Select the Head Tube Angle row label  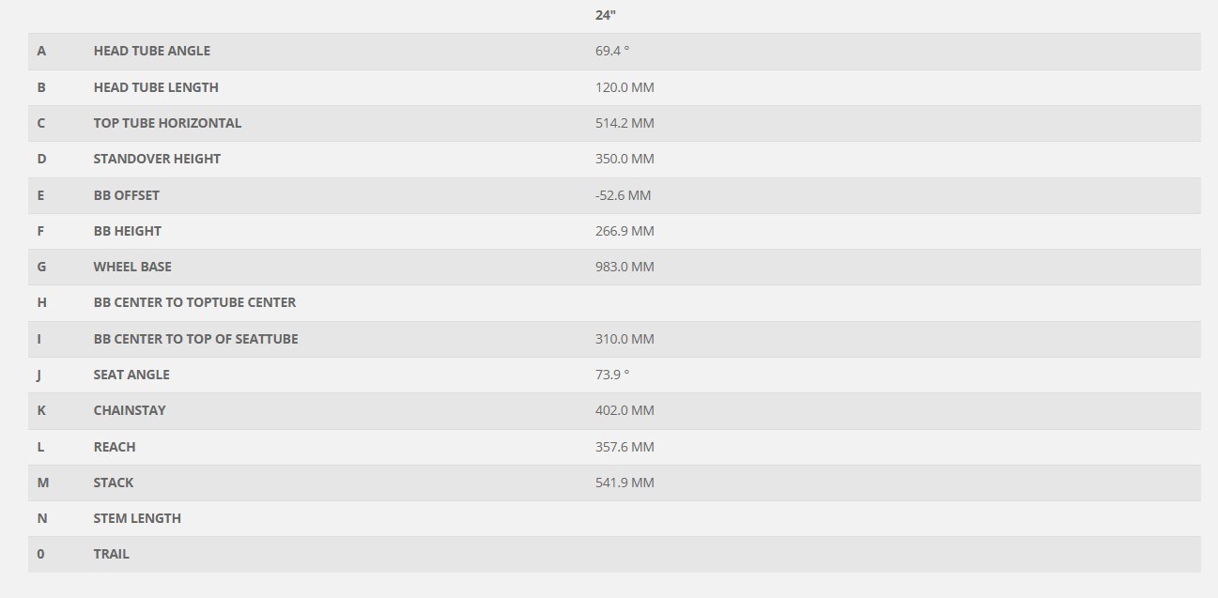coord(152,51)
